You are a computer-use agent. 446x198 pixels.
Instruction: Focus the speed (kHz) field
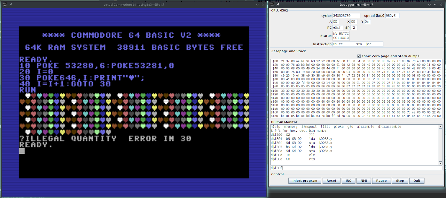392,16
